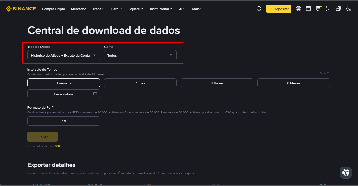
Task: Click the Formato de Perfil label
Action: click(41, 108)
